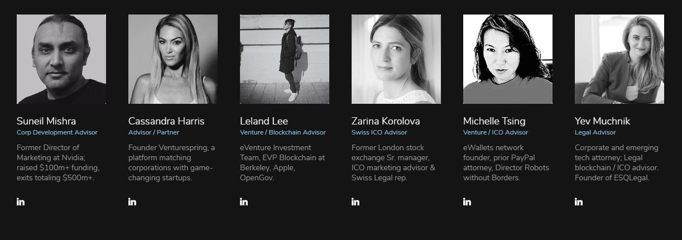Click Suneil Mishra's profile photo

pyautogui.click(x=61, y=59)
